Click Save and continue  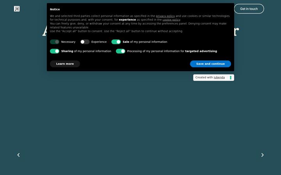point(210,64)
